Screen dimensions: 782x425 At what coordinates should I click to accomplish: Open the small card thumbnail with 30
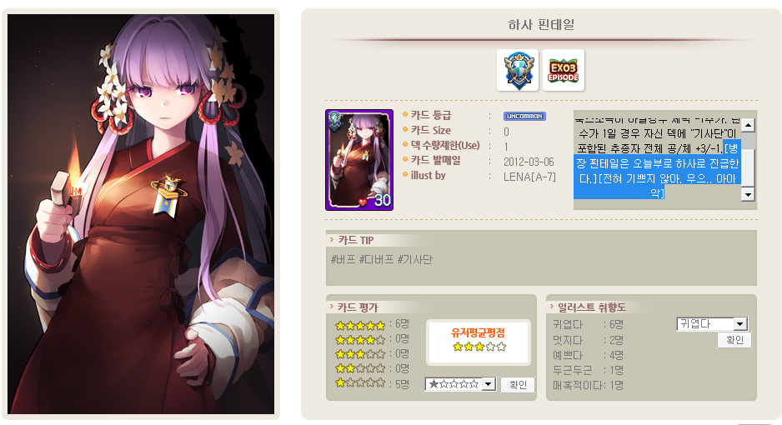tap(359, 160)
